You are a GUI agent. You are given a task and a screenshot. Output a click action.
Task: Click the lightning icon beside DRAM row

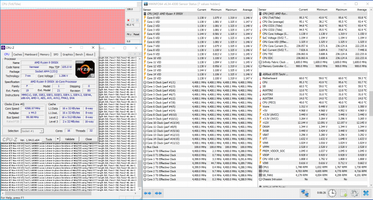(x=260, y=127)
